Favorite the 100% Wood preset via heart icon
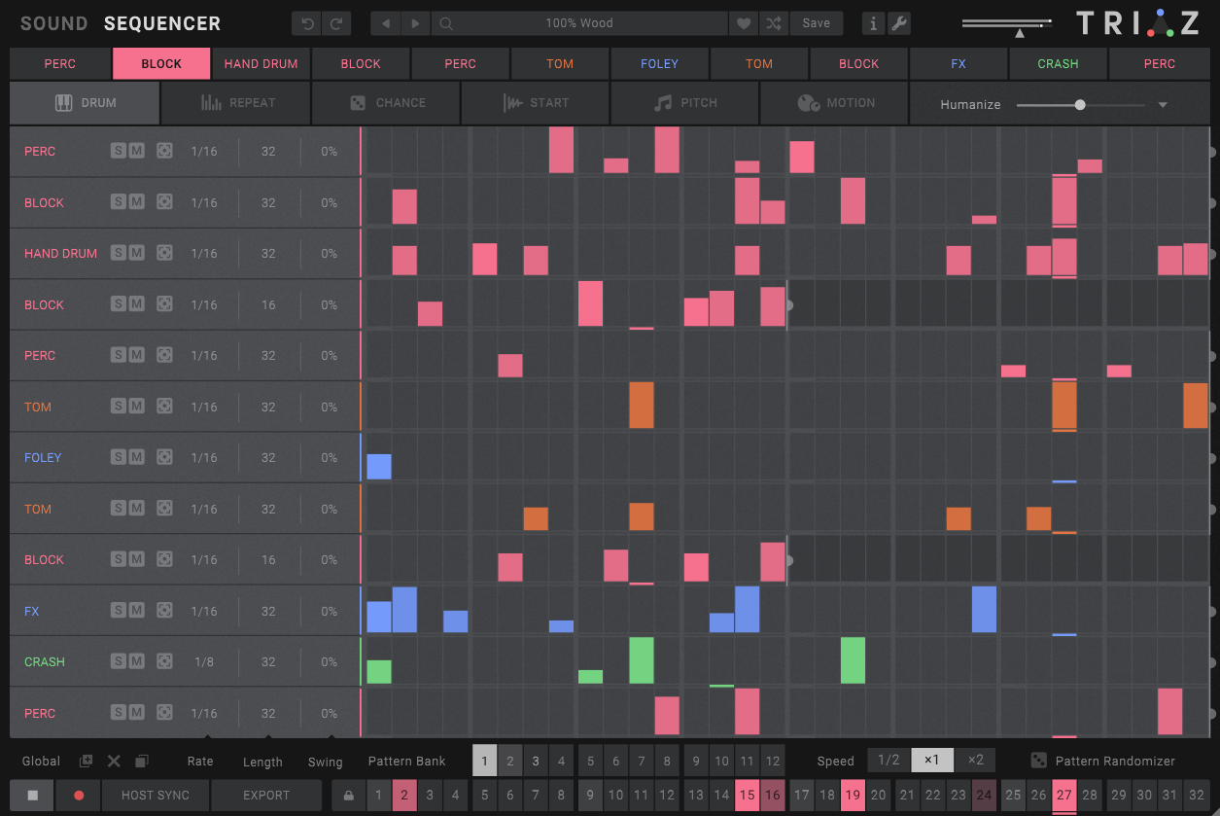 [742, 22]
